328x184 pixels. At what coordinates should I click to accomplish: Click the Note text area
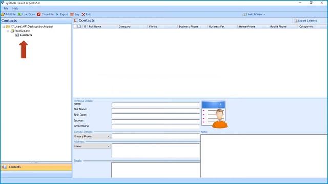click(x=264, y=156)
